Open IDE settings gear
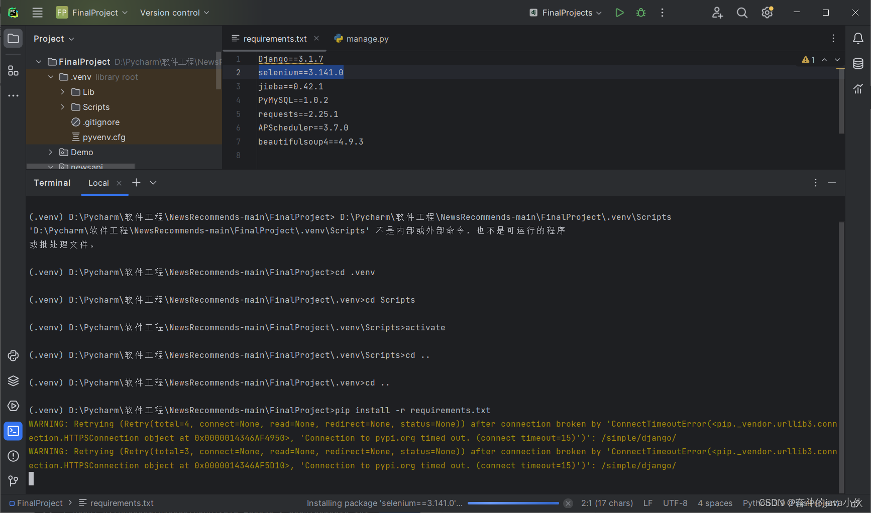Image resolution: width=871 pixels, height=513 pixels. [x=767, y=13]
